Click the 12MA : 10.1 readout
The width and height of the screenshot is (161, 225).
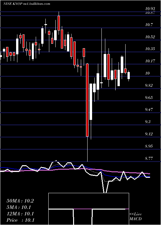pos(20,214)
